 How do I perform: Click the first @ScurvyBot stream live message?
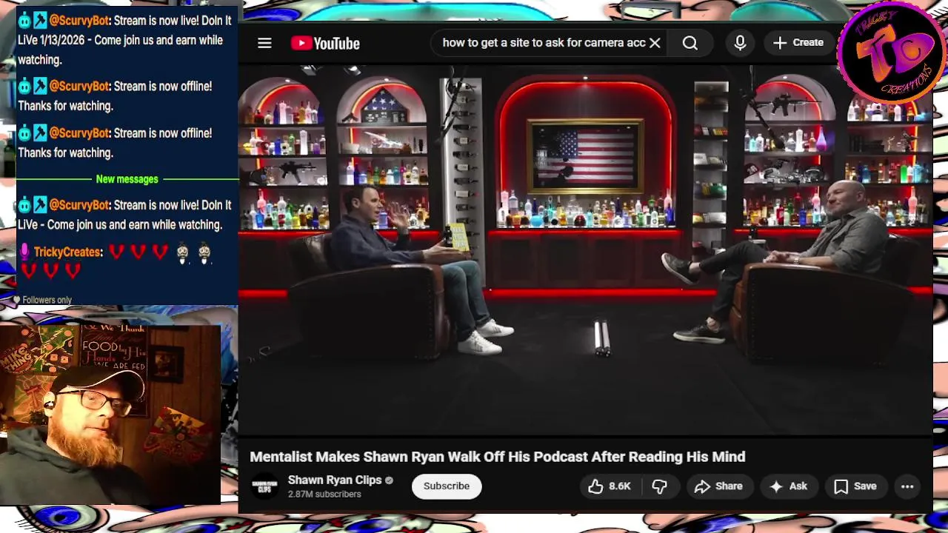click(x=124, y=40)
